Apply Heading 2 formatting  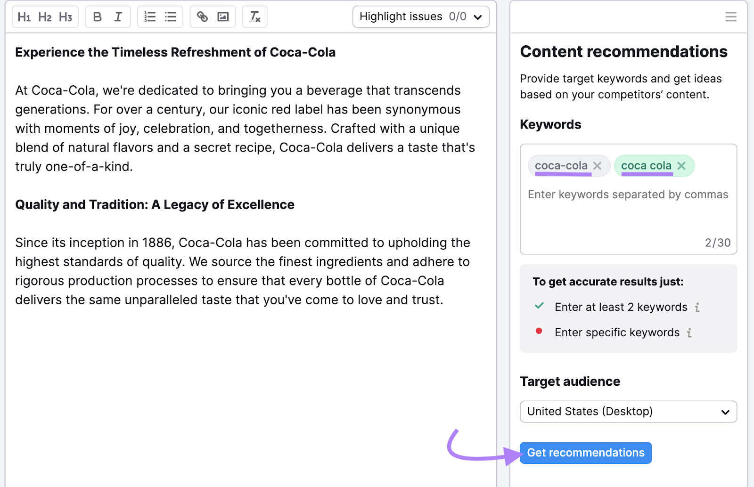point(45,17)
